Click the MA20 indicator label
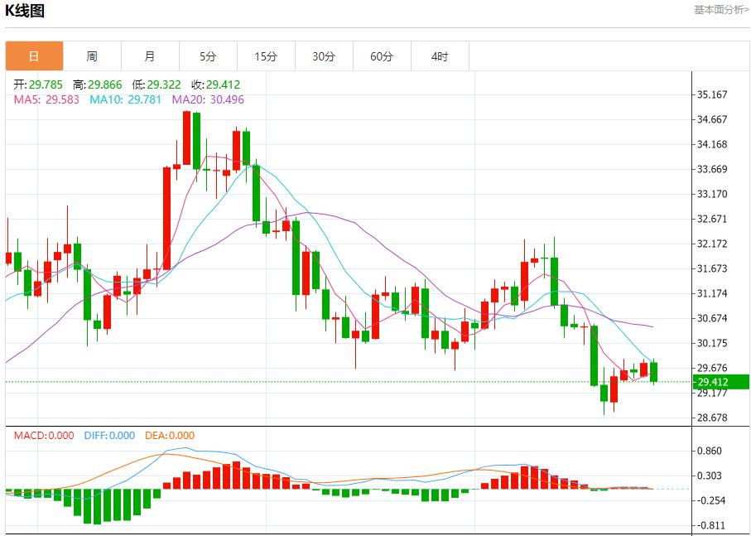The image size is (751, 536). (x=208, y=99)
